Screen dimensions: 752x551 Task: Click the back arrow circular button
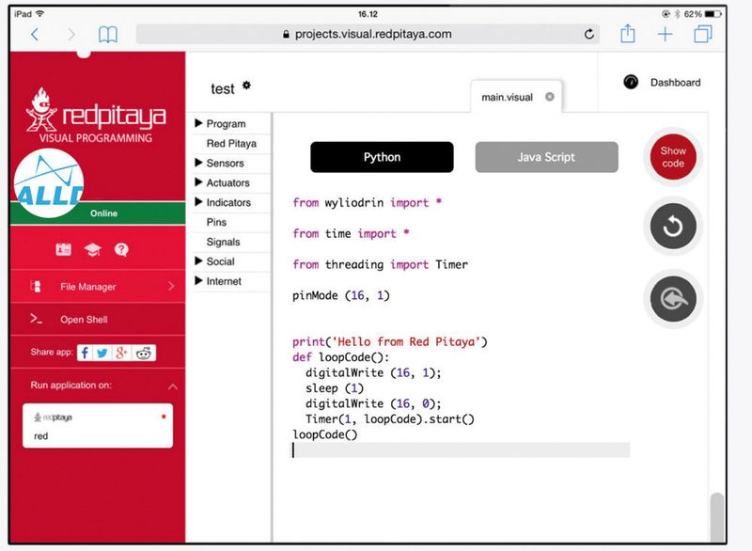[673, 297]
